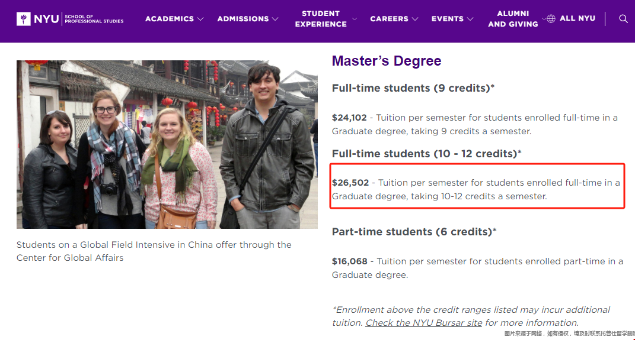Click School of Professional Studies wordmark
Screen dimensions: 635x340
click(94, 19)
